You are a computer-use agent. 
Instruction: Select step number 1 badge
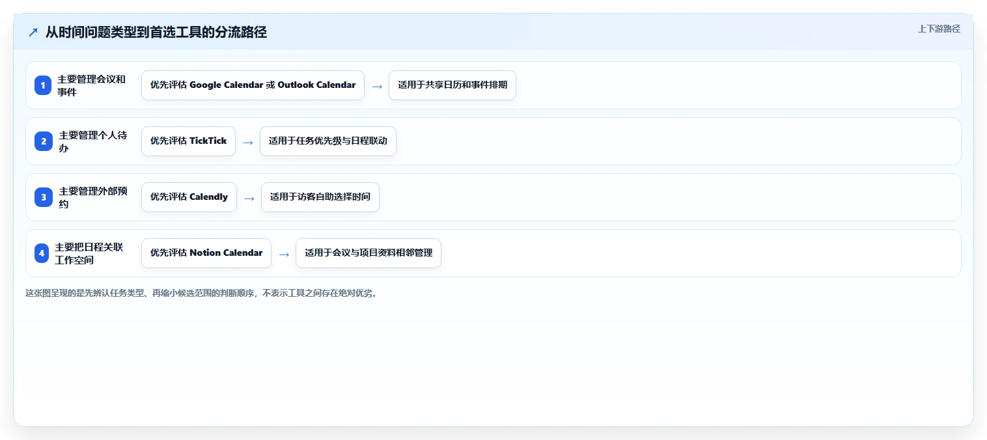pos(43,85)
